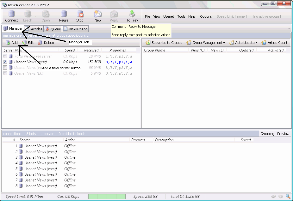Open the File menu

pos(147,16)
